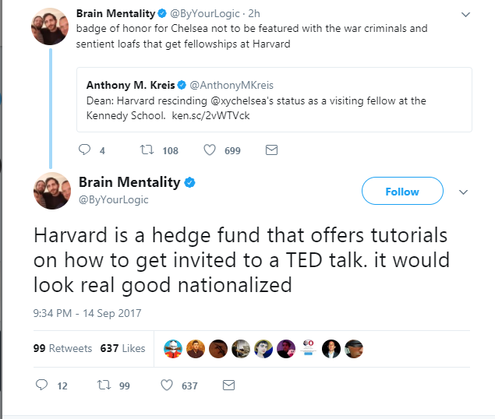
Task: View the 99 Retweets list
Action: 62,348
